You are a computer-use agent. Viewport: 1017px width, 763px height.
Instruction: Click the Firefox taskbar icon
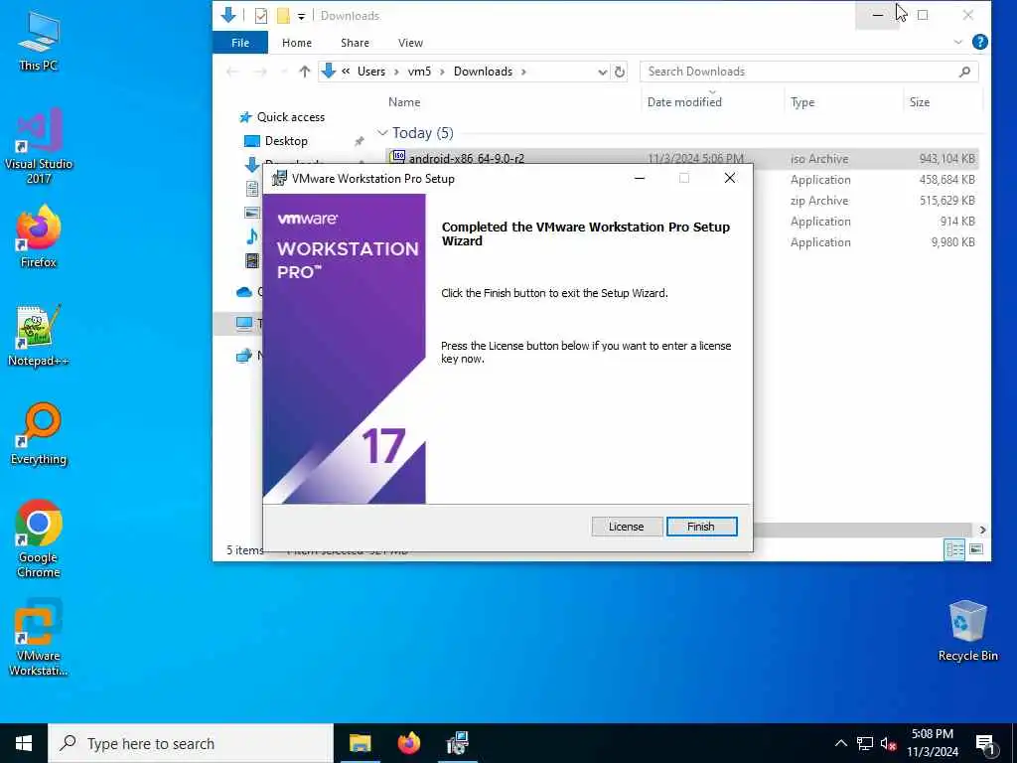click(x=408, y=743)
